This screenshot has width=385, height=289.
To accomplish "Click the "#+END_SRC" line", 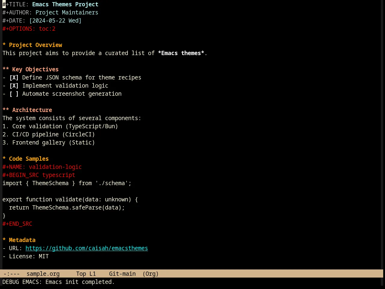I will coord(17,224).
